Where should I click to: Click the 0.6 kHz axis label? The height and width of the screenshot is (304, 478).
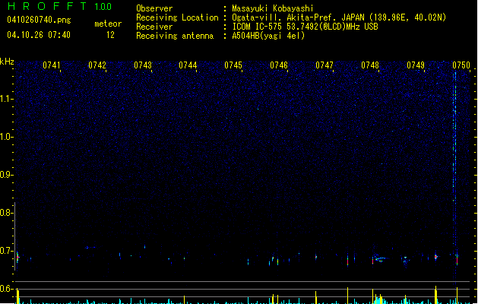[x=6, y=289]
